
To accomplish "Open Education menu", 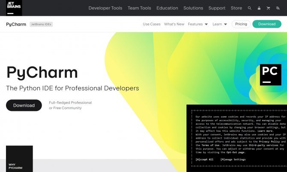I will click(x=167, y=8).
